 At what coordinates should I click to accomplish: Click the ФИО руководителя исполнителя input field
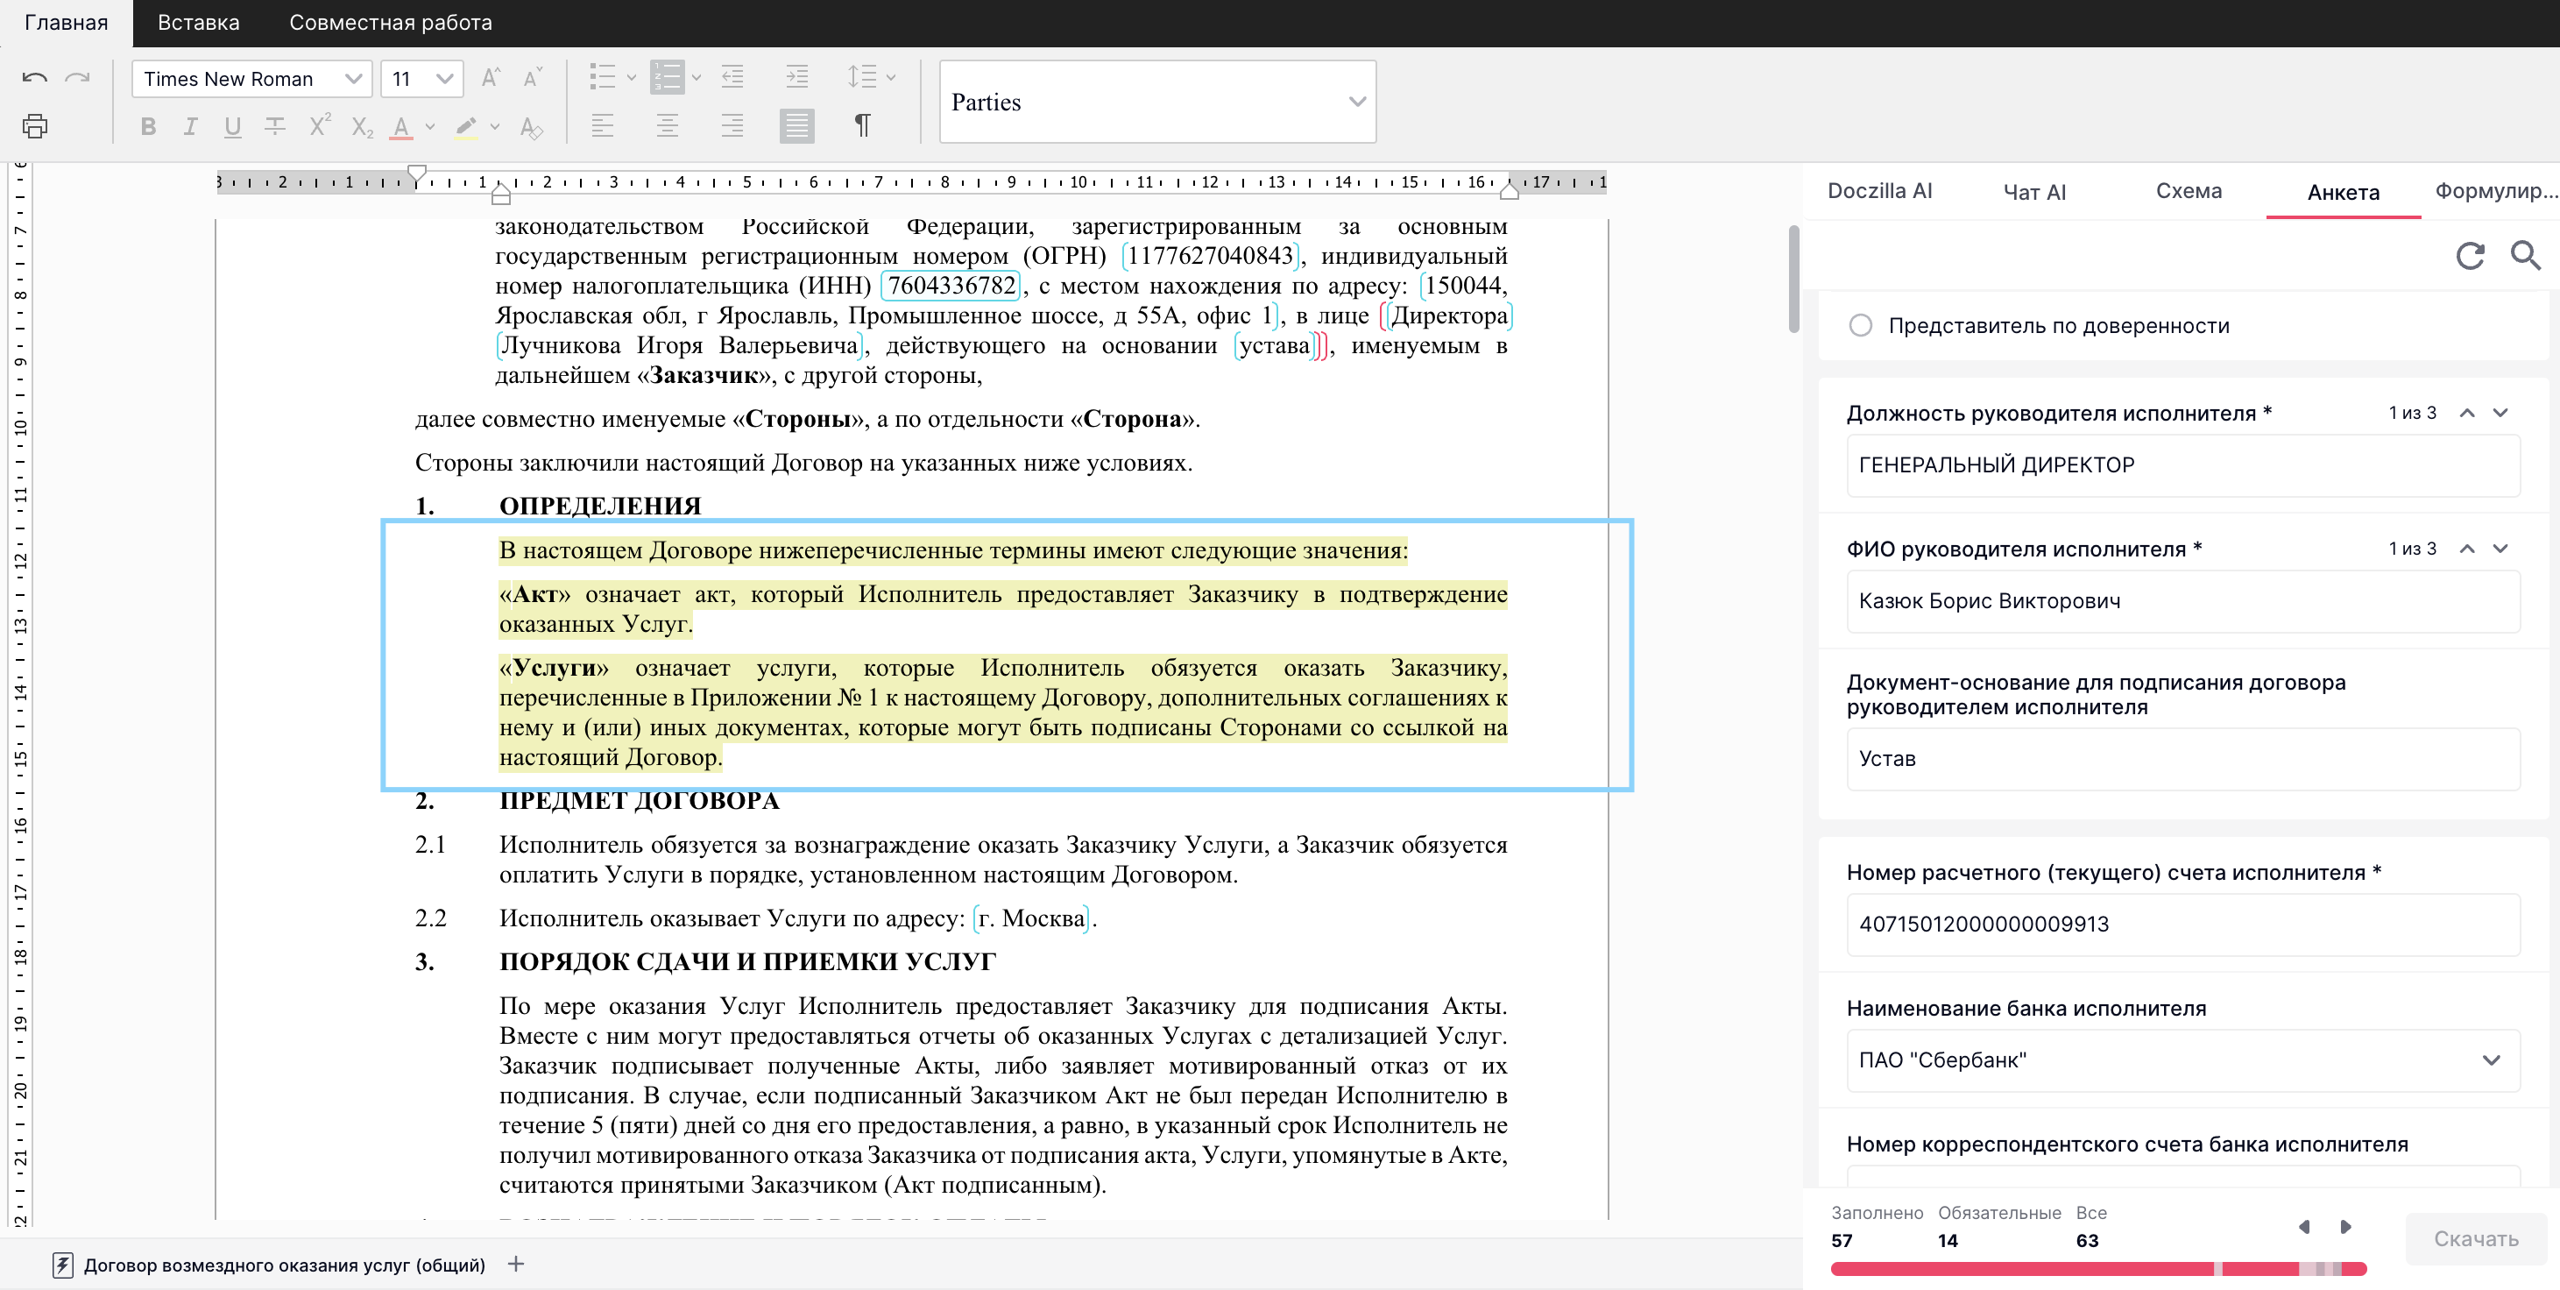point(2182,601)
